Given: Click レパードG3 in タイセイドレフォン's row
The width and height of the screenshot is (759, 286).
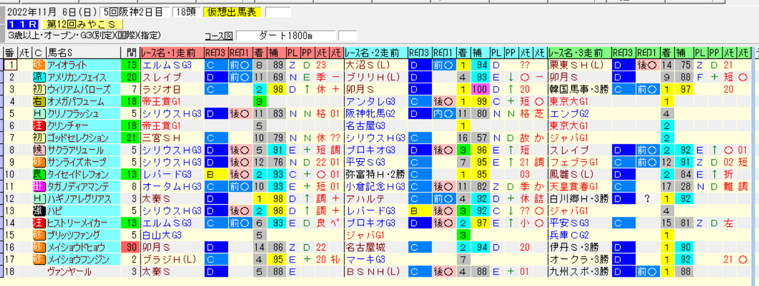Looking at the screenshot, I should [171, 174].
